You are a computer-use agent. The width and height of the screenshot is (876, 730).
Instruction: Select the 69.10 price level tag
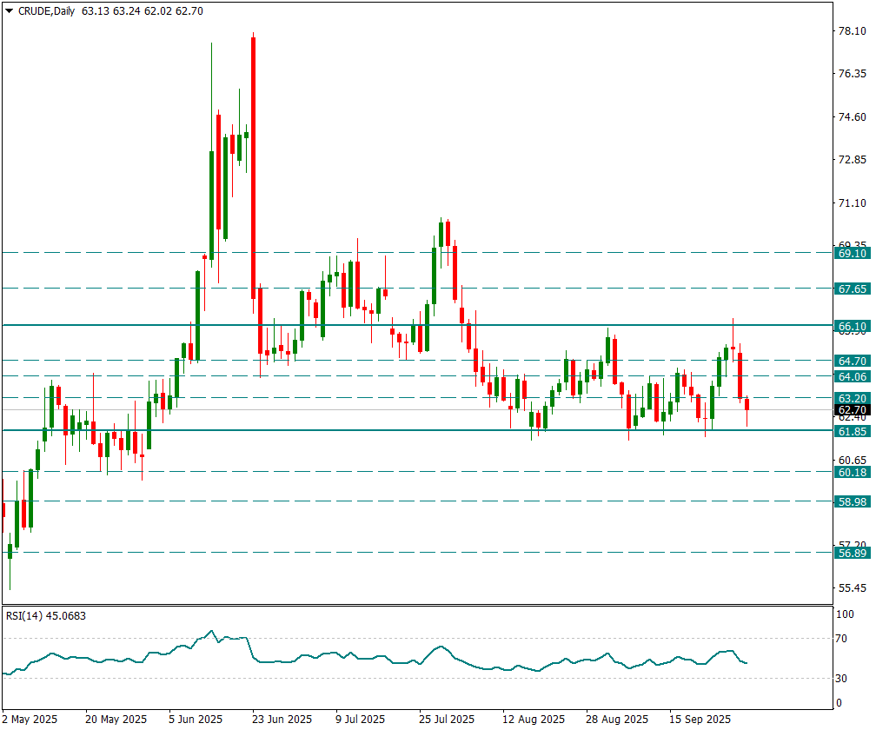pyautogui.click(x=852, y=253)
